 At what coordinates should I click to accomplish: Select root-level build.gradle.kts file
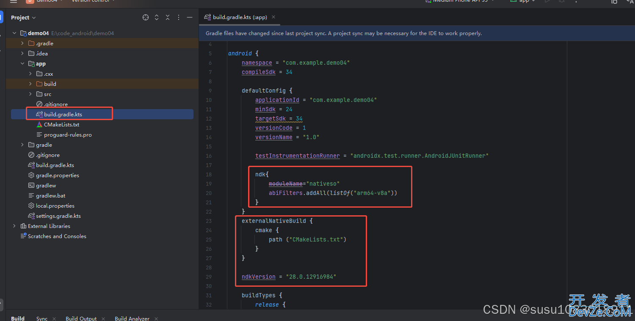[x=55, y=165]
